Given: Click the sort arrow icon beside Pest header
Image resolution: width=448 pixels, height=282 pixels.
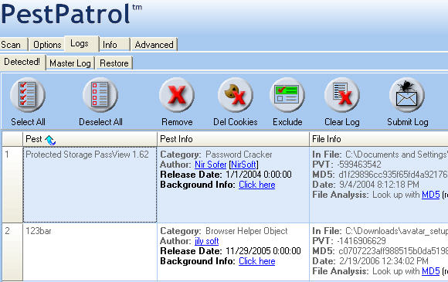Looking at the screenshot, I should 50,140.
